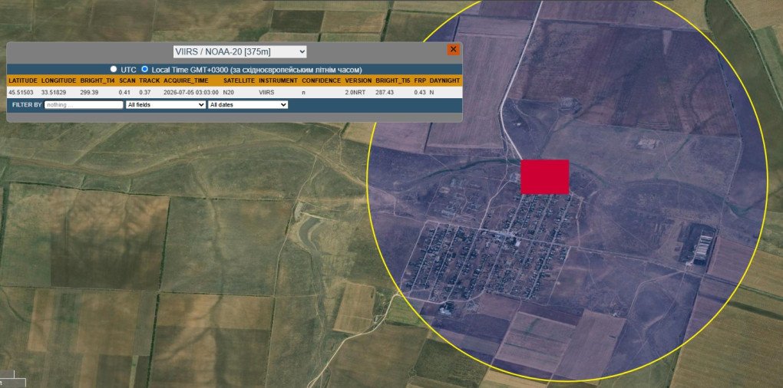Screen dimensions: 783x388
Task: Sort by the FRP column header
Action: tap(419, 81)
